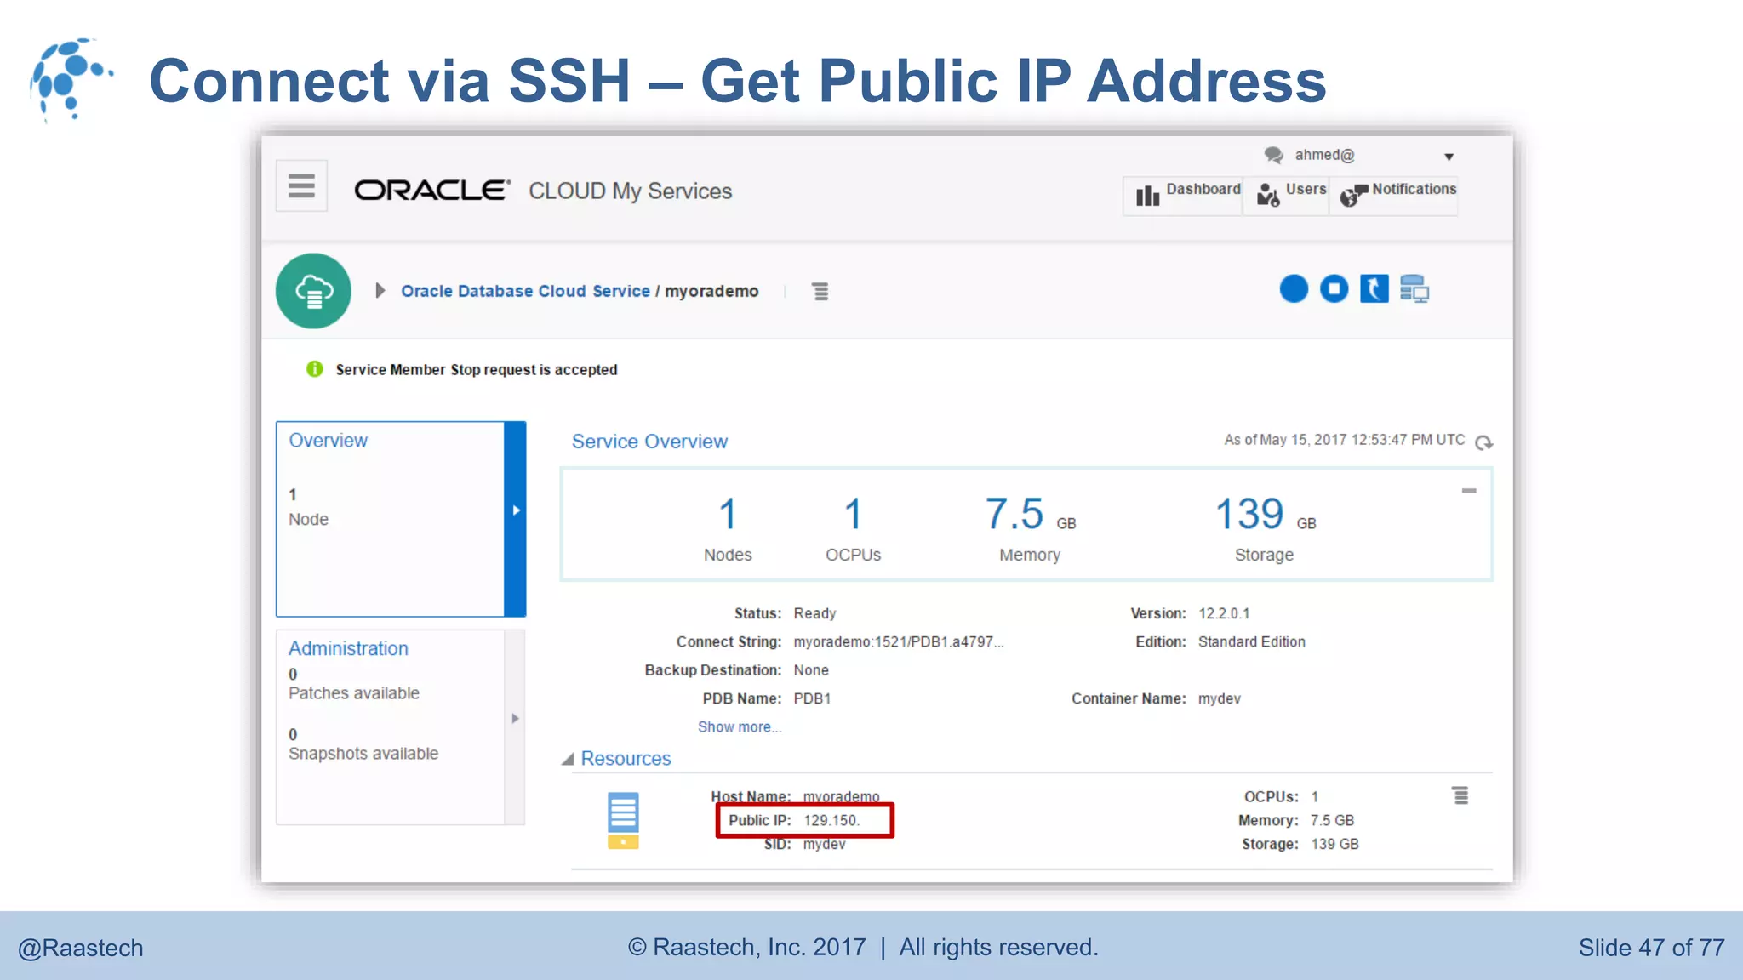Click the Version value 12.2.0.1

point(1224,613)
